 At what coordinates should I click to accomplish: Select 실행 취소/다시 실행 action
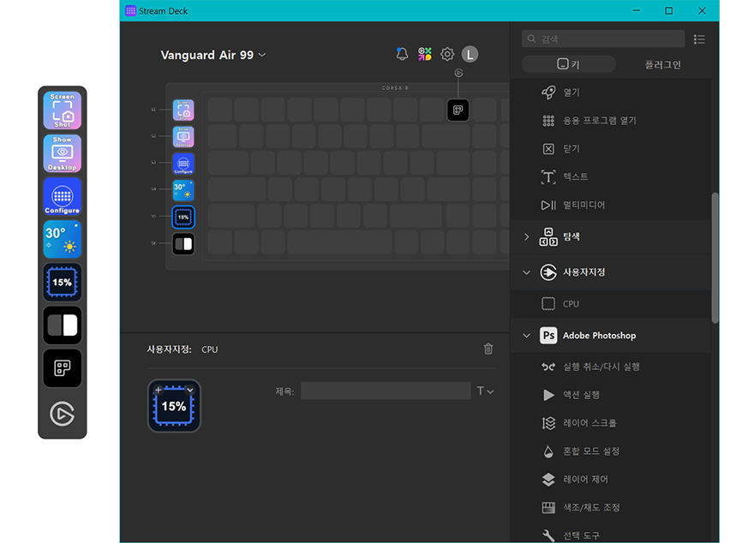[x=611, y=367]
